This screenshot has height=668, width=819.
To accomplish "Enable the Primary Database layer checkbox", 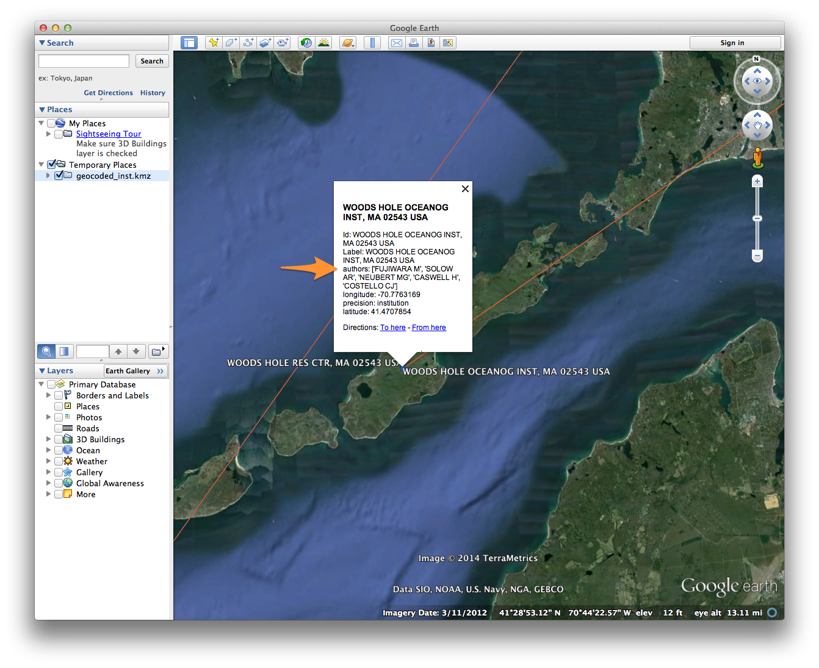I will tap(51, 384).
